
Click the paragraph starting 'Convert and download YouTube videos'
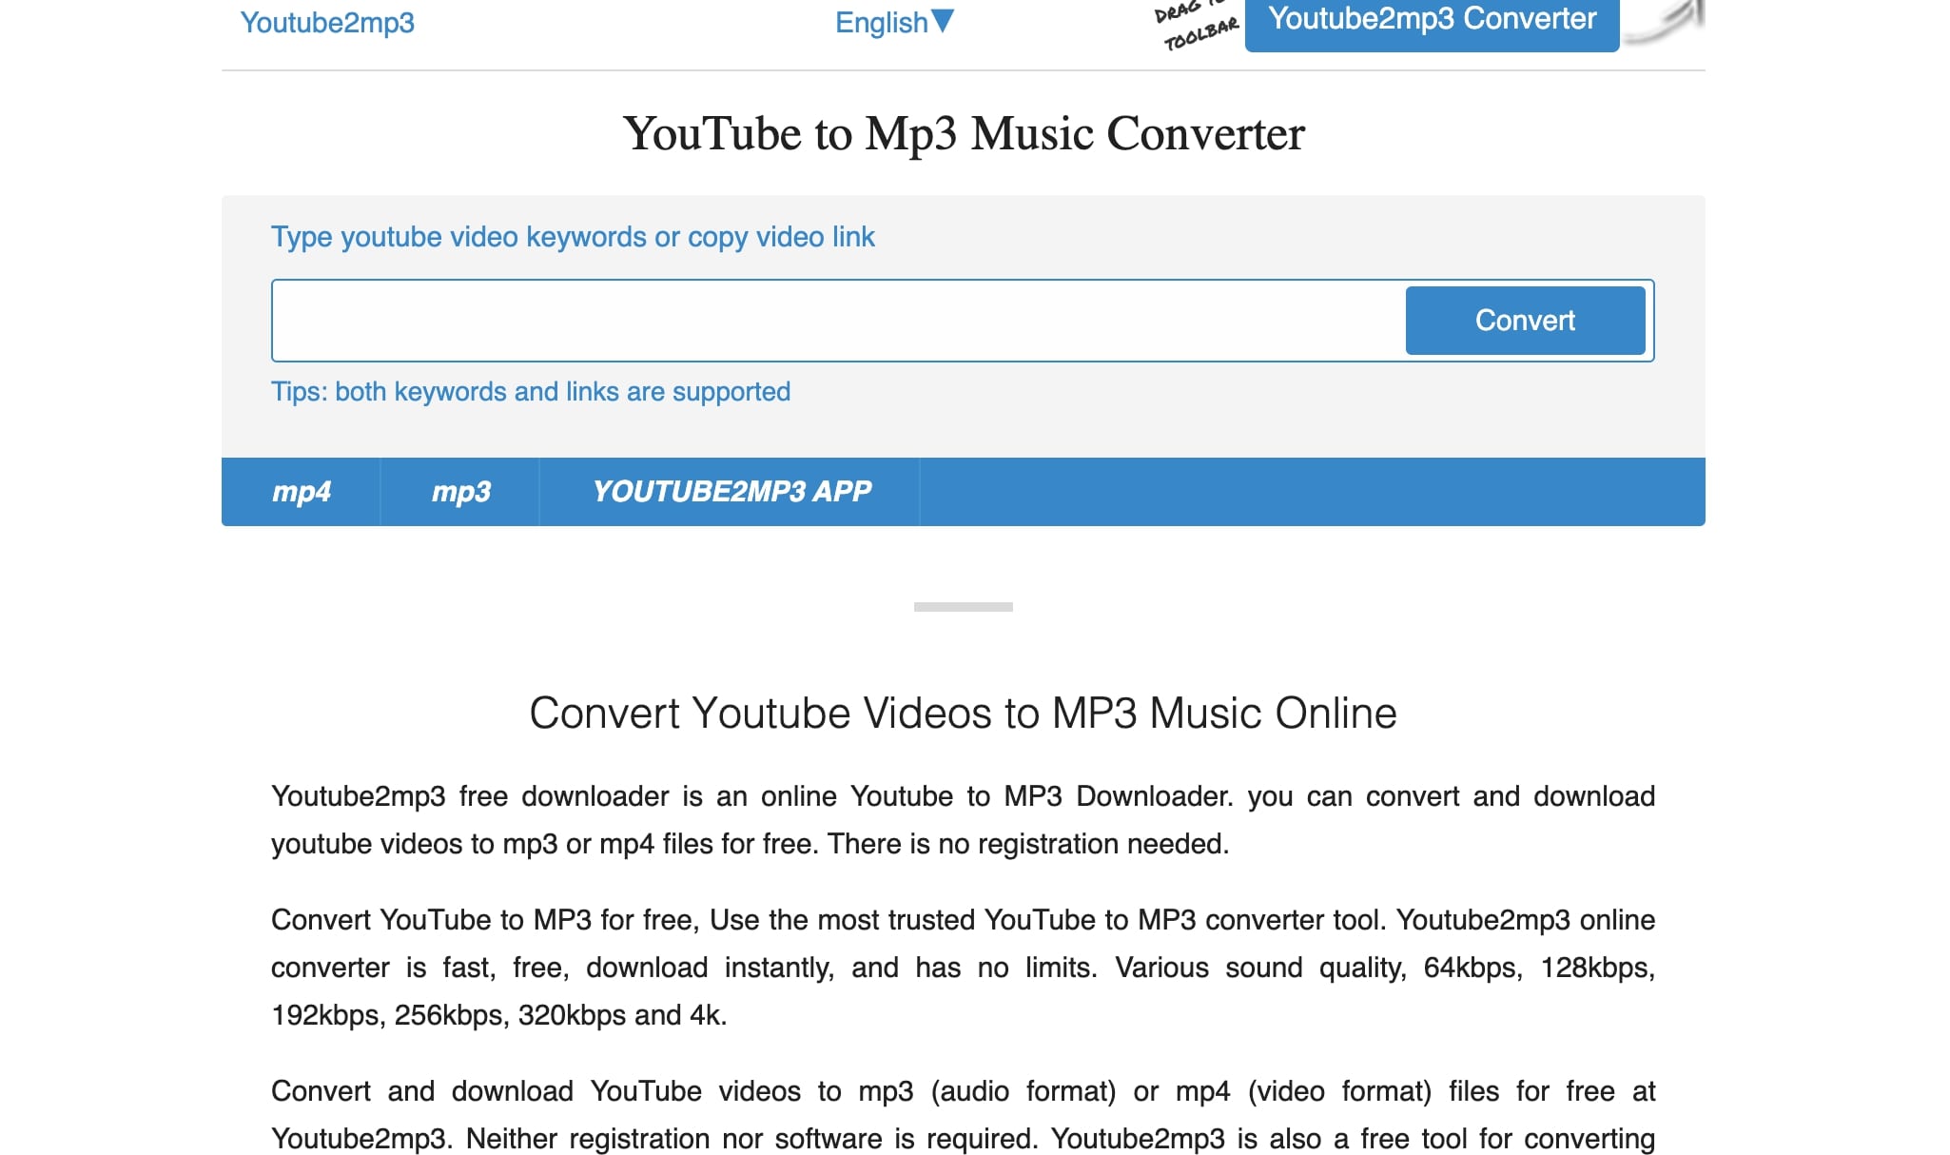click(x=963, y=1115)
